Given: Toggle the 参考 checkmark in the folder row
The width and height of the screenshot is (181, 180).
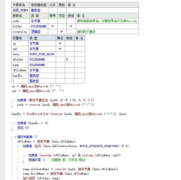Looking at the screenshot, I should [52, 26].
